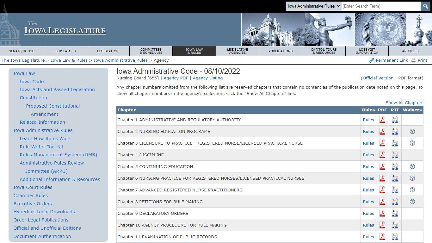Open Rule Writer Tool Kit link
The height and width of the screenshot is (243, 432).
(41, 146)
